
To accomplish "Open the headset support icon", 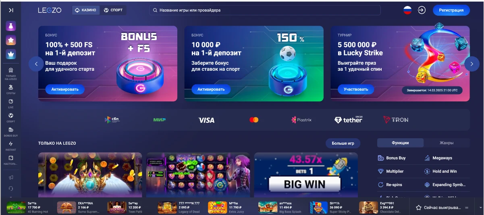I will pos(11,188).
